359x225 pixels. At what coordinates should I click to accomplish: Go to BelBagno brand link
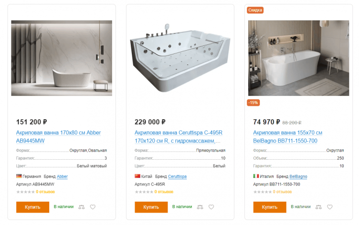[x=298, y=176]
